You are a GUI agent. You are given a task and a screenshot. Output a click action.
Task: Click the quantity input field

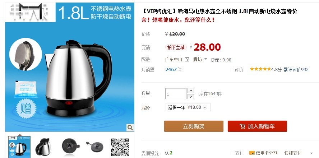176,93
